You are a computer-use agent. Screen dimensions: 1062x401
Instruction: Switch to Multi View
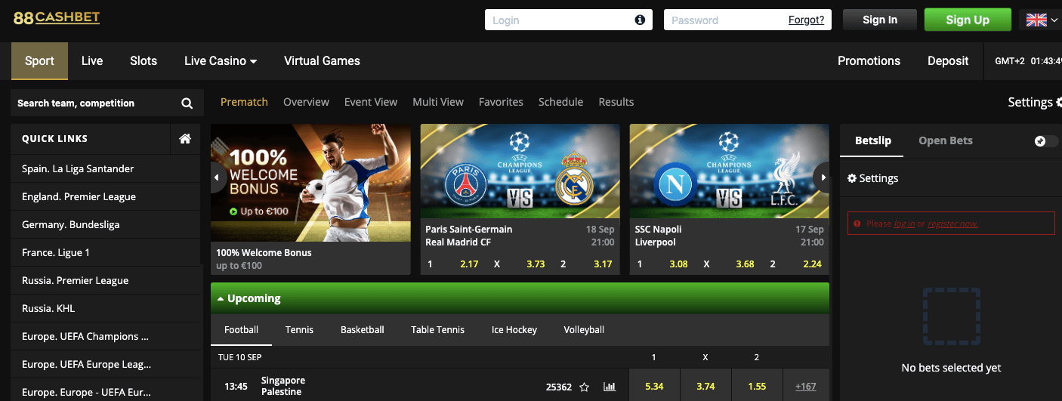[438, 102]
